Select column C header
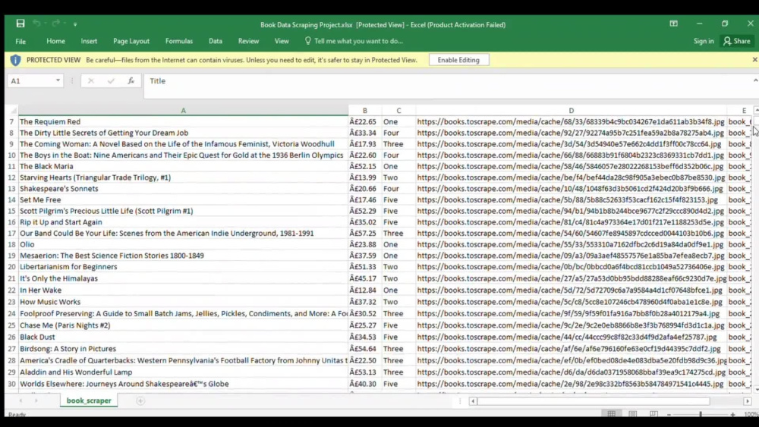The image size is (759, 427). 398,110
